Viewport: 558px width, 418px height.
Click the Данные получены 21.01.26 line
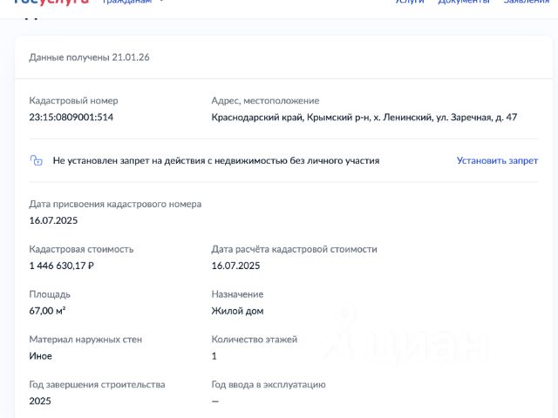[89, 57]
